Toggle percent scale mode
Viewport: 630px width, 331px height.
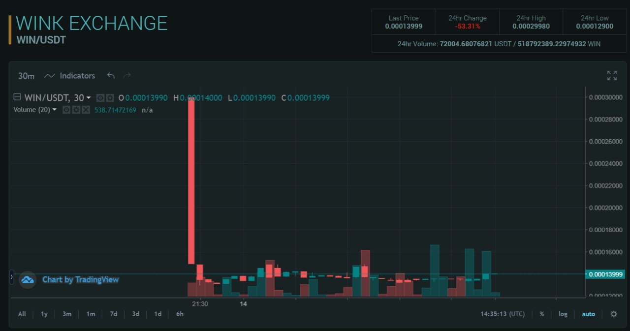542,314
